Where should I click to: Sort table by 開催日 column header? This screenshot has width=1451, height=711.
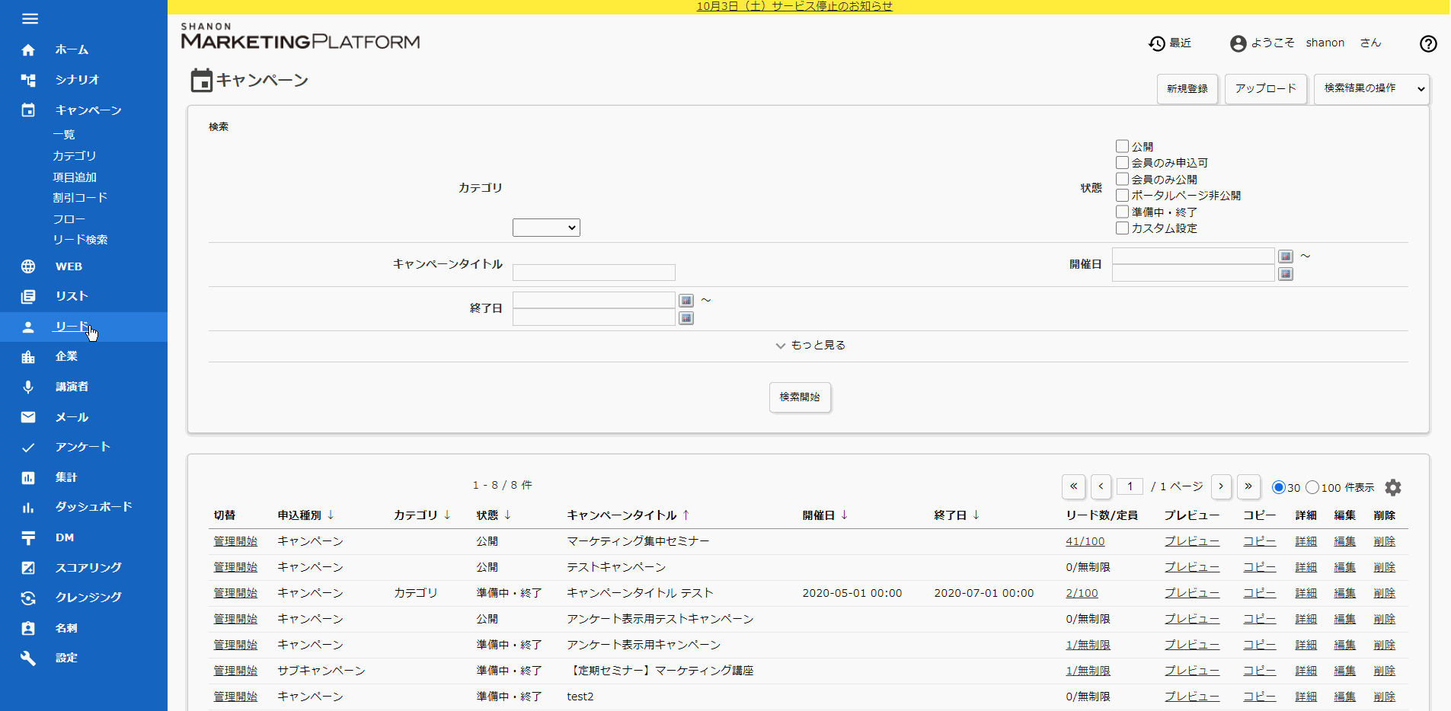pyautogui.click(x=825, y=515)
